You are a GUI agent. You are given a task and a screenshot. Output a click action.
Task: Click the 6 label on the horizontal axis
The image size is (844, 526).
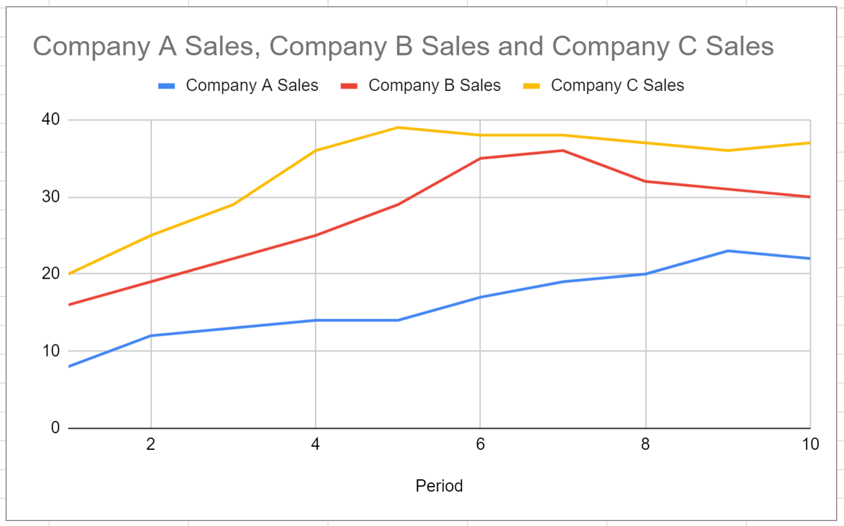tap(480, 444)
